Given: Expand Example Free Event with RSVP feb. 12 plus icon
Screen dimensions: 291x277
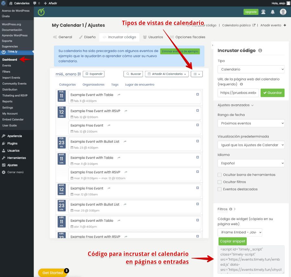Looking at the screenshot, I should pos(198,110).
